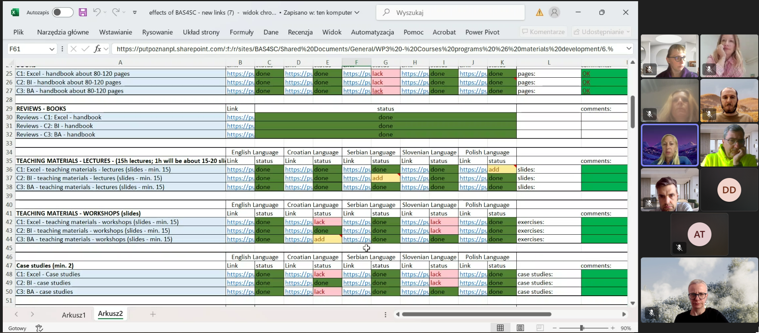Open the user account profile icon

coord(554,12)
